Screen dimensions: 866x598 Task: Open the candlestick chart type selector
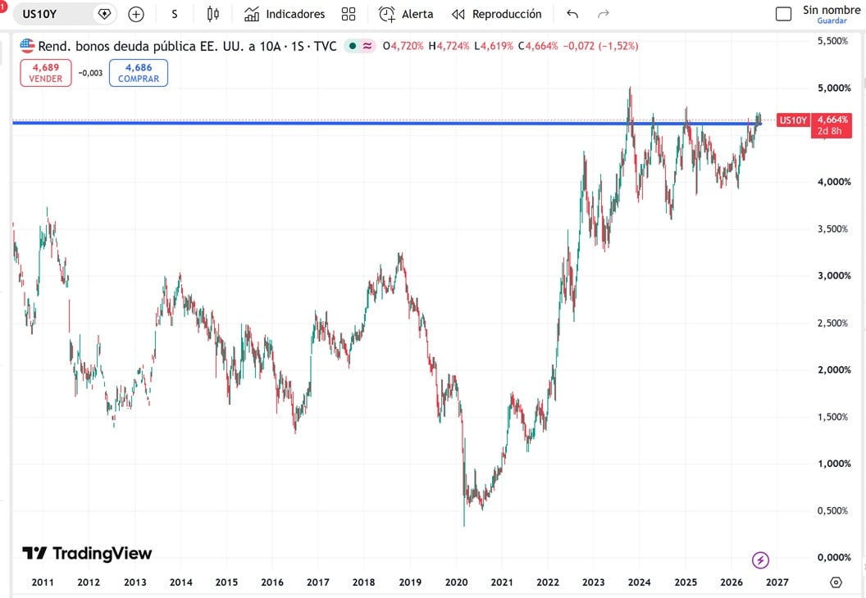point(212,15)
